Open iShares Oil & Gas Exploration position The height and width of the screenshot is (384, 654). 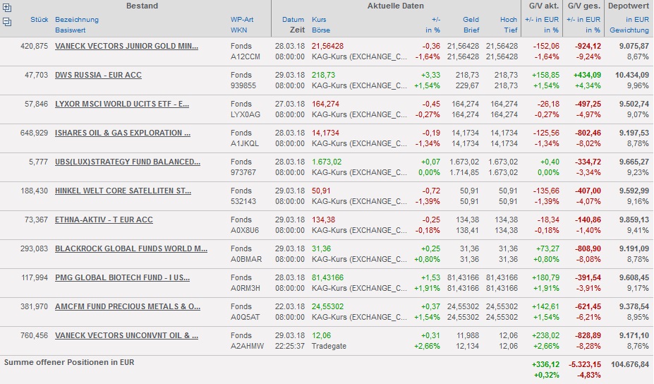click(x=123, y=133)
